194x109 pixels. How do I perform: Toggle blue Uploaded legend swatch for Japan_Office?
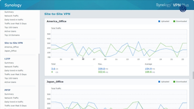(159, 82)
